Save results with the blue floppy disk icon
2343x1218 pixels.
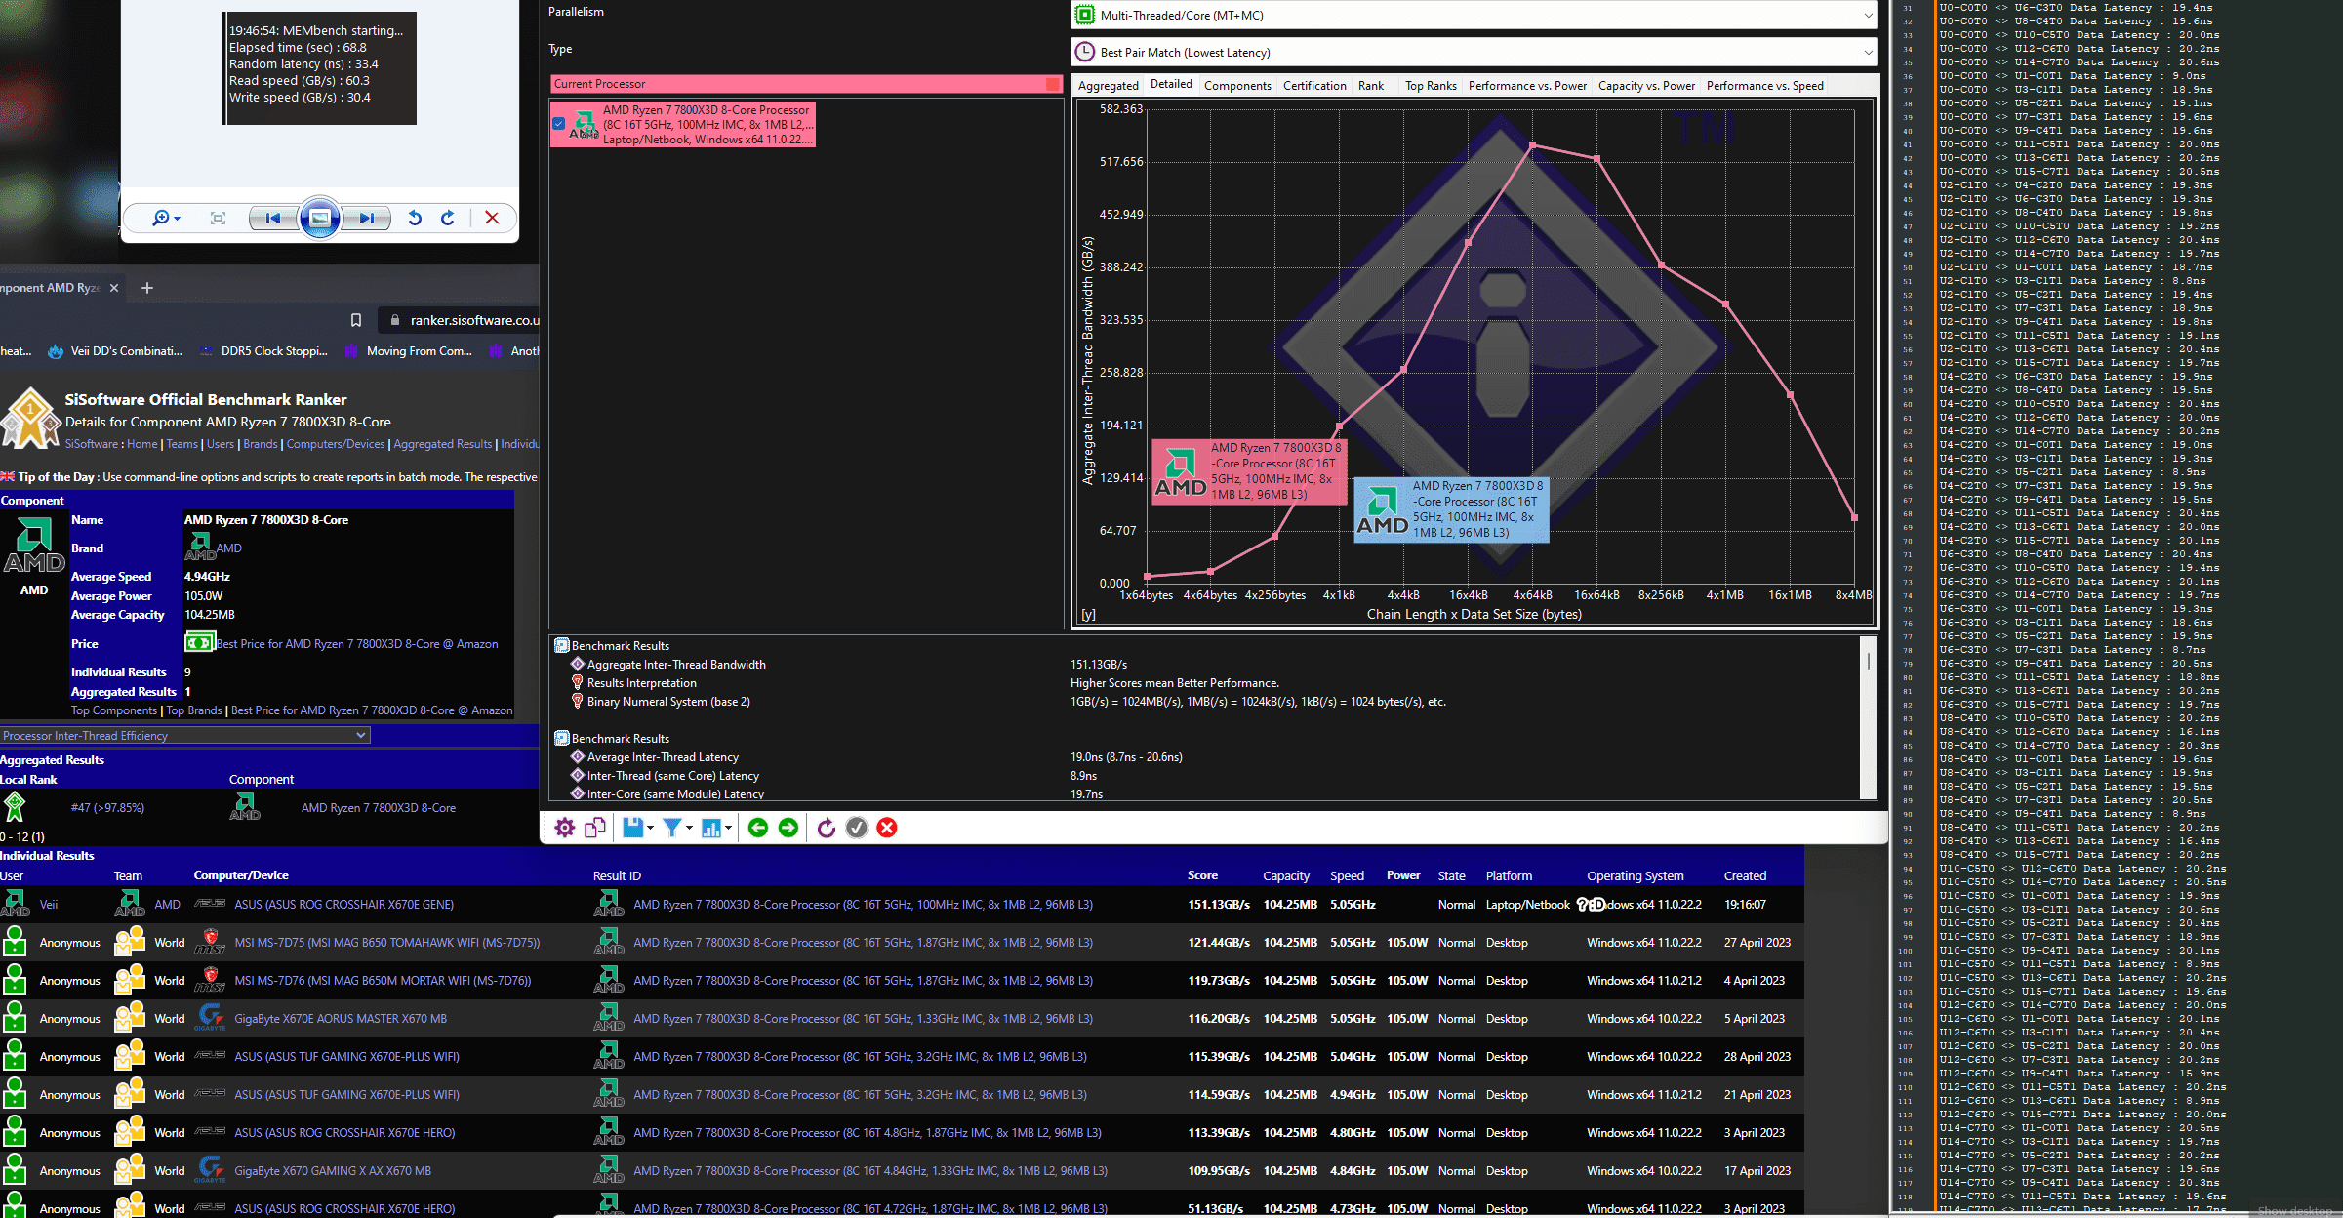click(633, 828)
